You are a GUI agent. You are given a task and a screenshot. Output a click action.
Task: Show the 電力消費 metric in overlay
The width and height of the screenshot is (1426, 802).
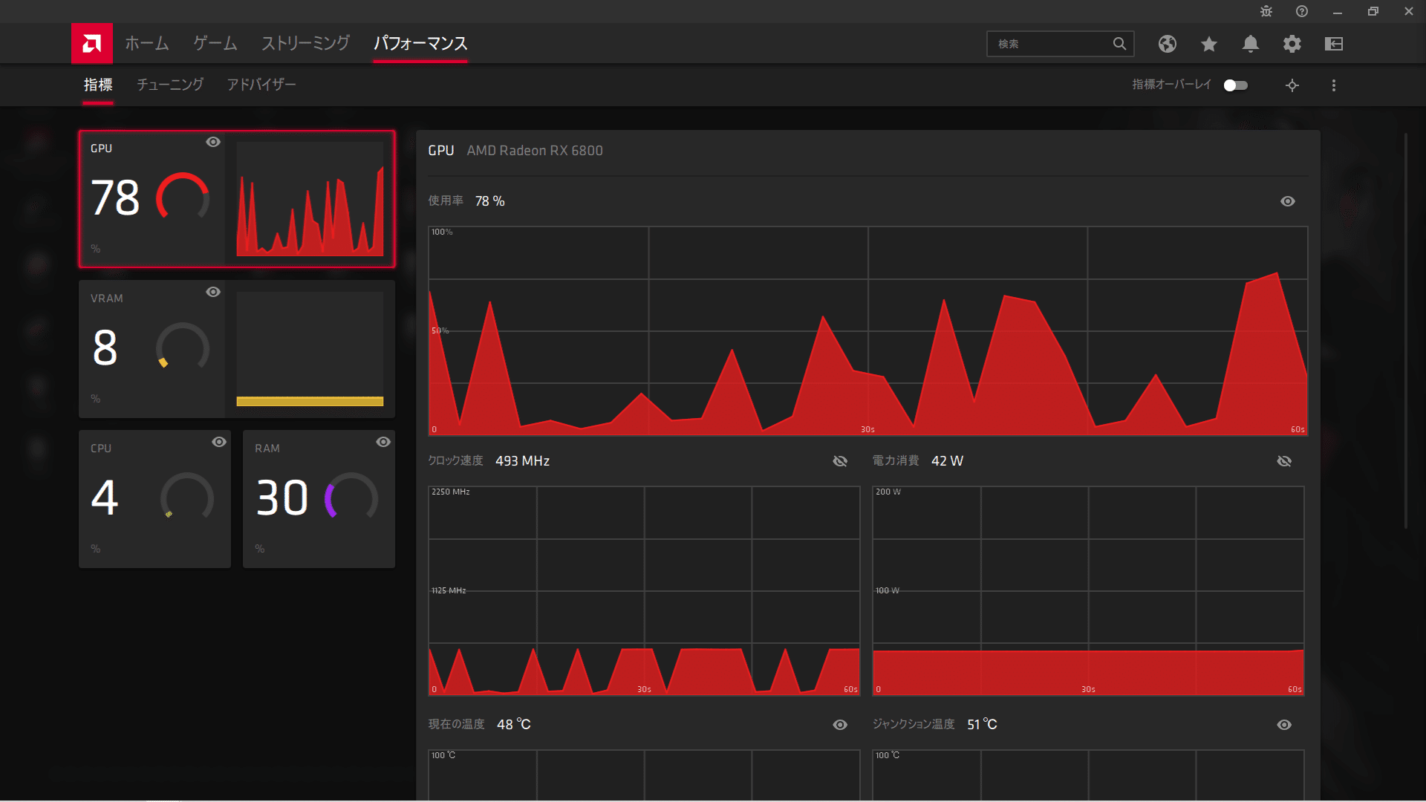[x=1284, y=461]
